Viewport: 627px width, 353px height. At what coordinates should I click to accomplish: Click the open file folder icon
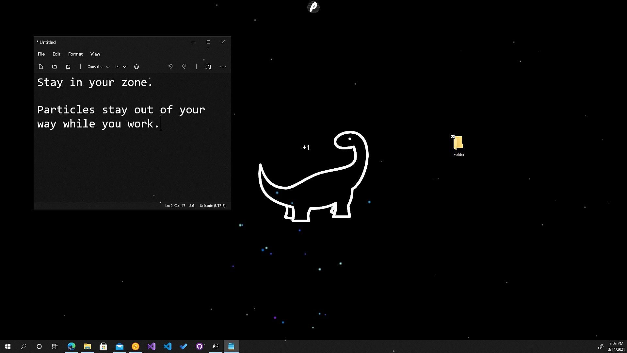(55, 67)
